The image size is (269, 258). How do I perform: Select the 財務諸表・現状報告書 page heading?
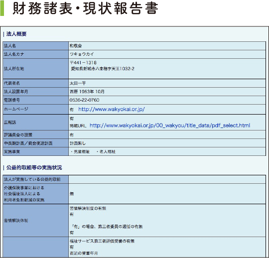(x=85, y=8)
